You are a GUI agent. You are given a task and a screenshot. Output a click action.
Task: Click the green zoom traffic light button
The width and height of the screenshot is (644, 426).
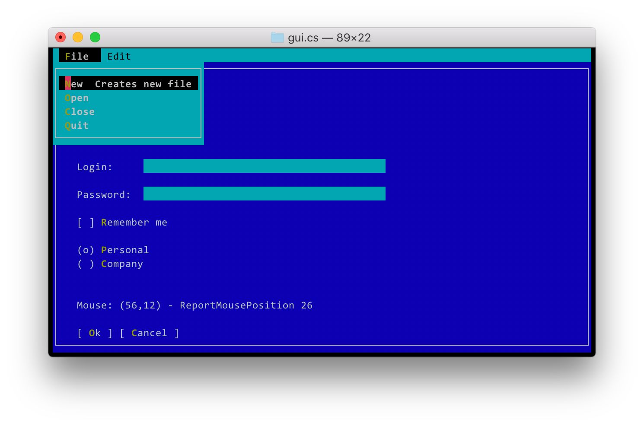[x=95, y=38]
